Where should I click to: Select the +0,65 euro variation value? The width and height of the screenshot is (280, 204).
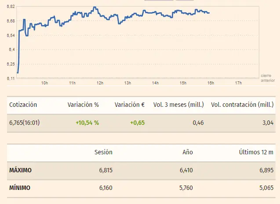(x=137, y=123)
